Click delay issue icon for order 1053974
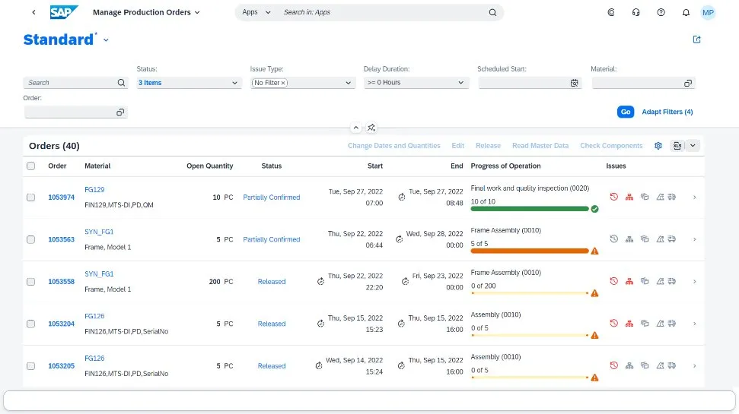 point(613,198)
